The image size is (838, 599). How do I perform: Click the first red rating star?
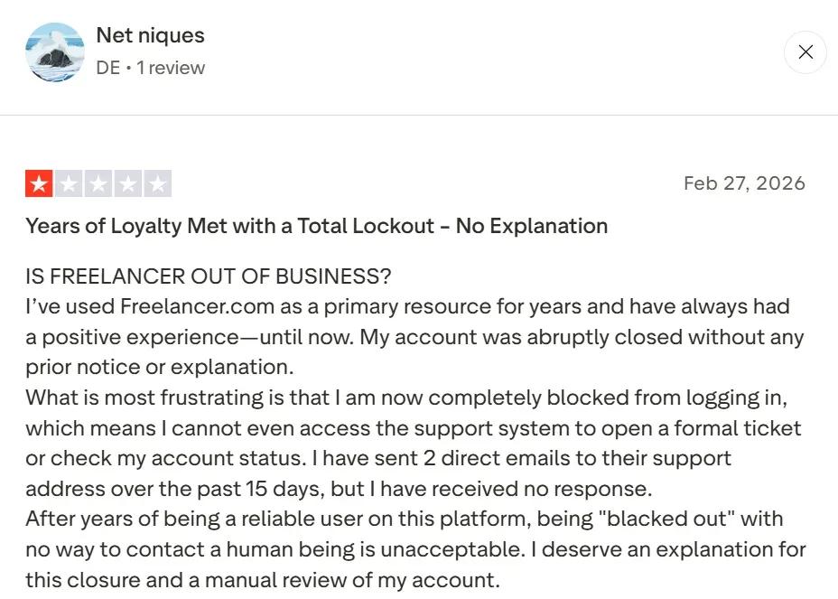[x=39, y=184]
